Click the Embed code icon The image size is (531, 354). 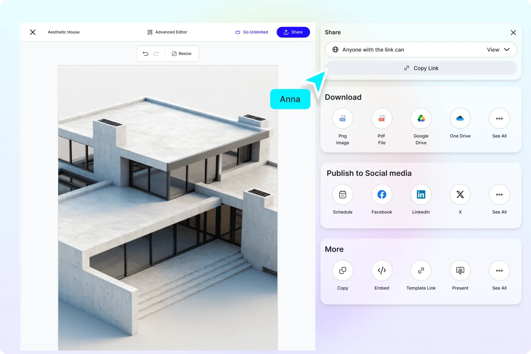[381, 271]
